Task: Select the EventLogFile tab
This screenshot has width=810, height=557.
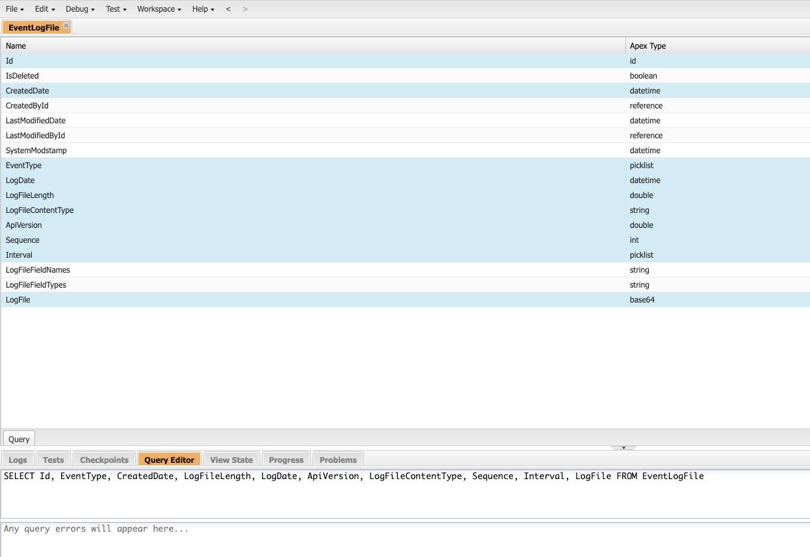Action: point(34,28)
